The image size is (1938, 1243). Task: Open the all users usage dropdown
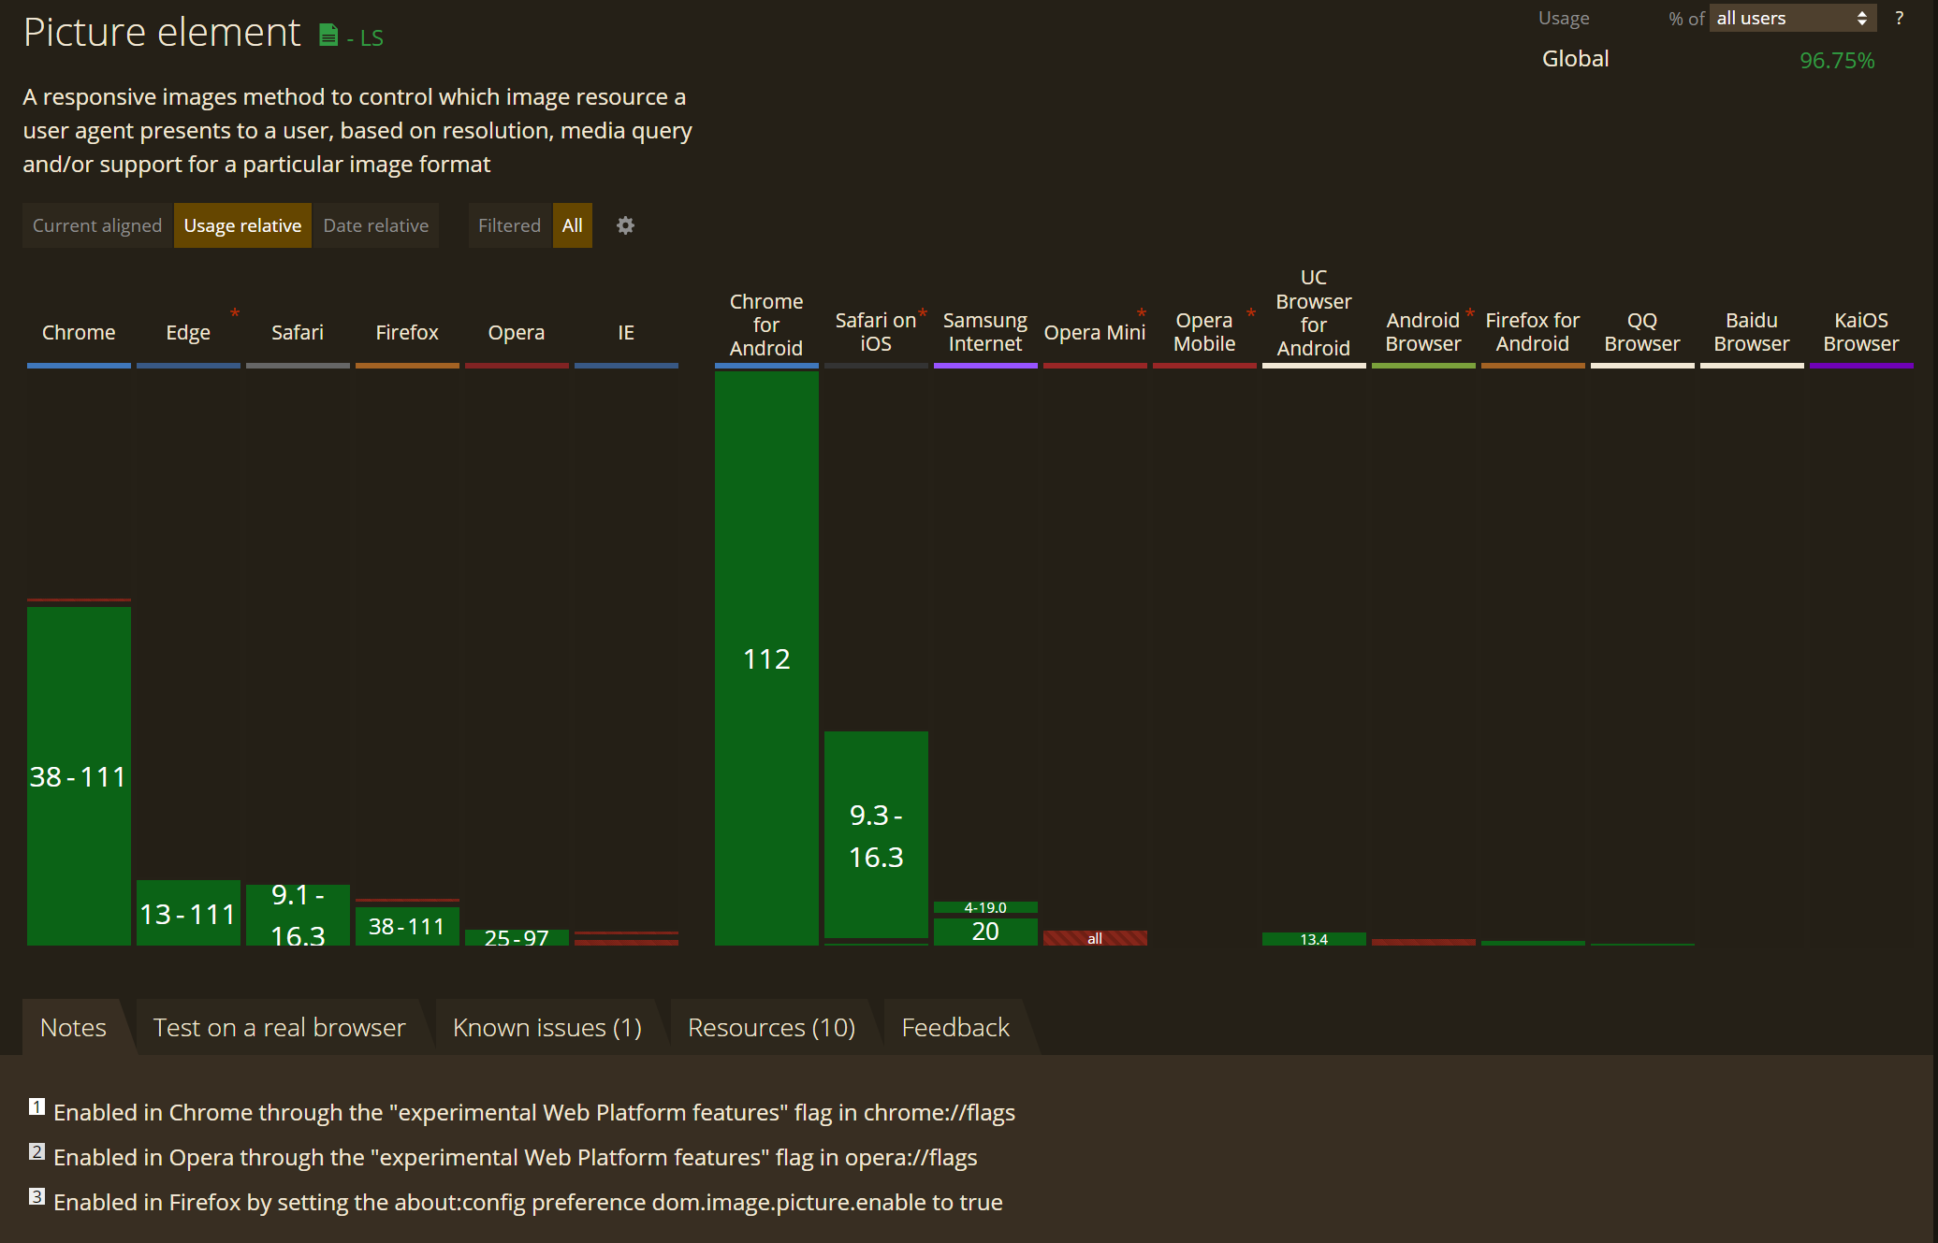pos(1791,18)
